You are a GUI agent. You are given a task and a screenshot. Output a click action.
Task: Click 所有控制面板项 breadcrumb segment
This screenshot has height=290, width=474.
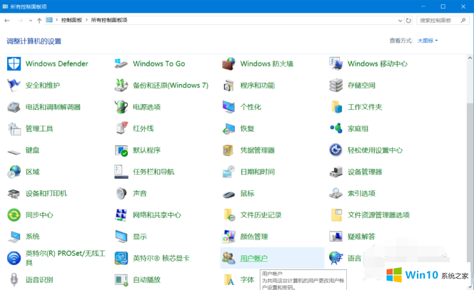tap(109, 20)
